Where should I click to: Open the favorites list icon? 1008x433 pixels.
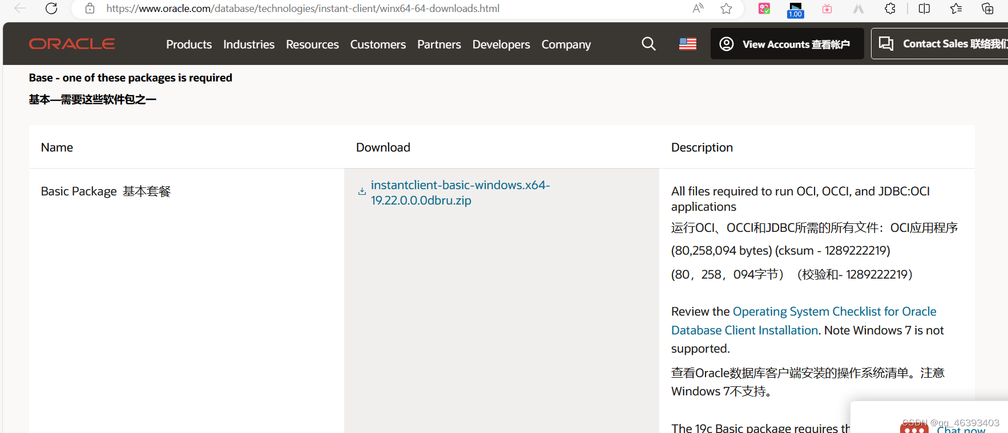[x=956, y=9]
